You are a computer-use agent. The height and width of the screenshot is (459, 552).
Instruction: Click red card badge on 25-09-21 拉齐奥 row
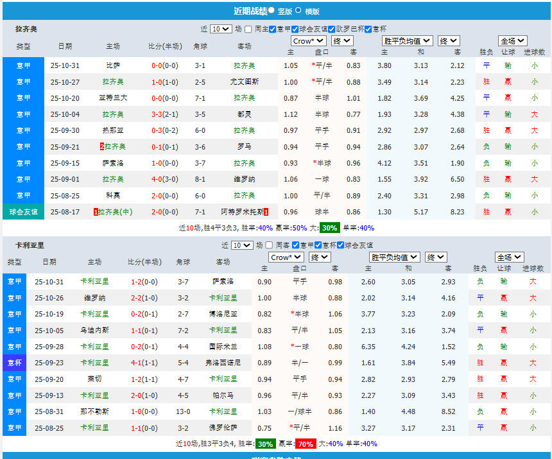[x=101, y=146]
